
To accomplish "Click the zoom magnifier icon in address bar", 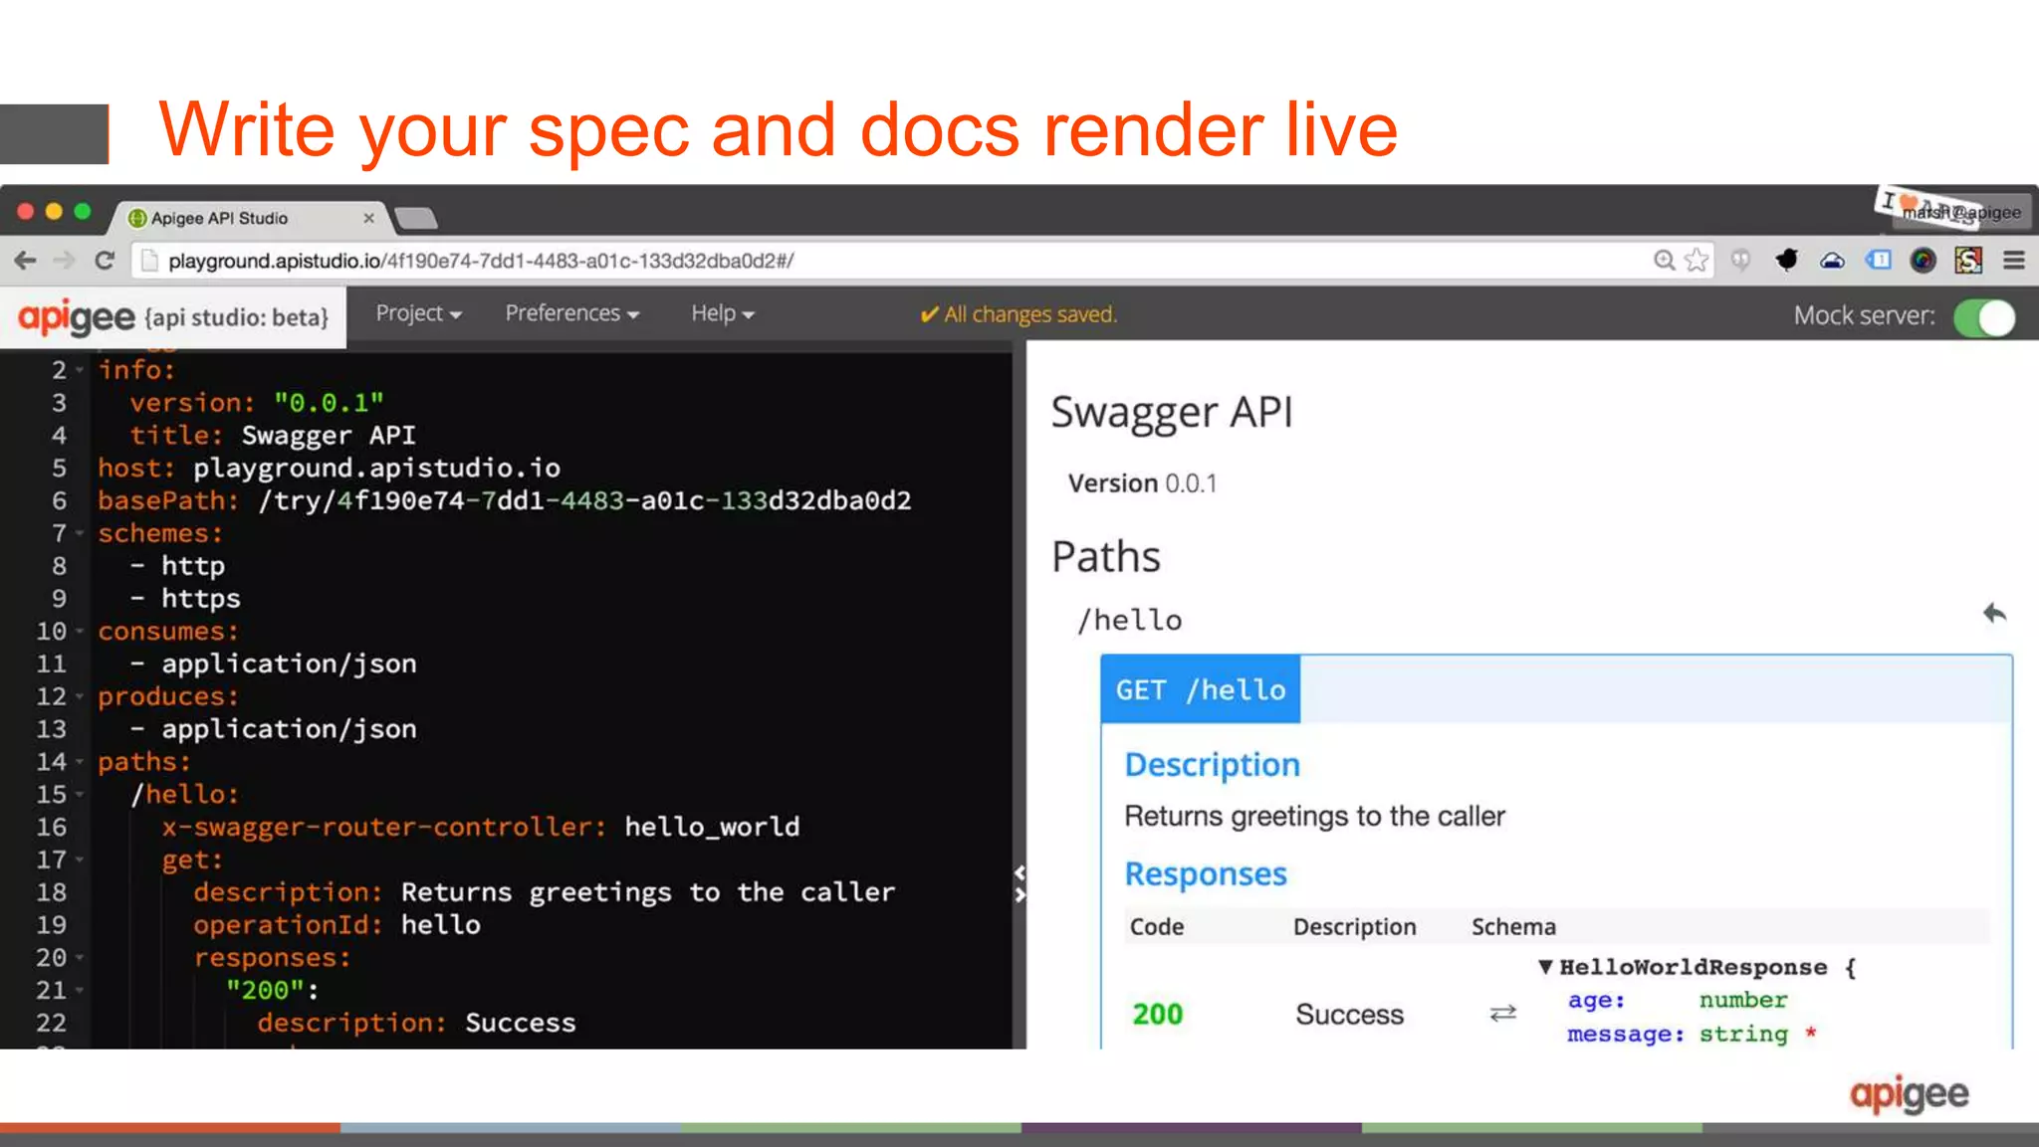I will 1664,261.
